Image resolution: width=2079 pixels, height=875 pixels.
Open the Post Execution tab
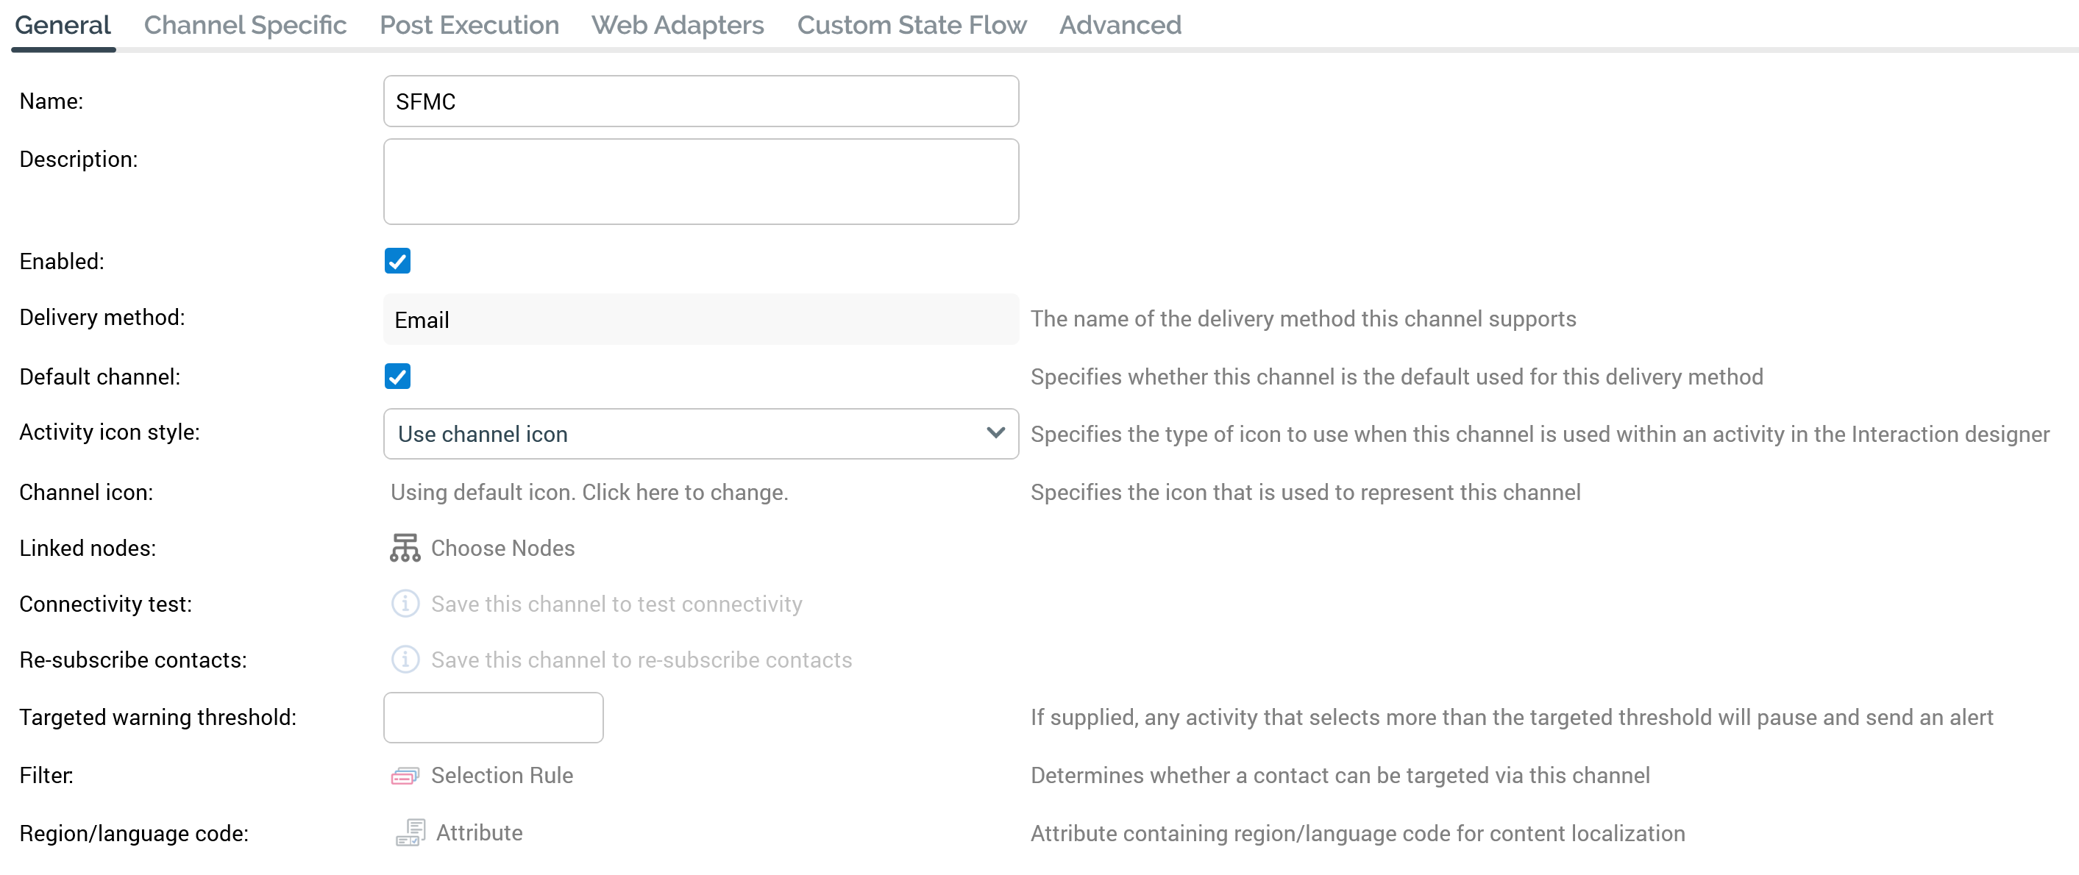tap(469, 25)
